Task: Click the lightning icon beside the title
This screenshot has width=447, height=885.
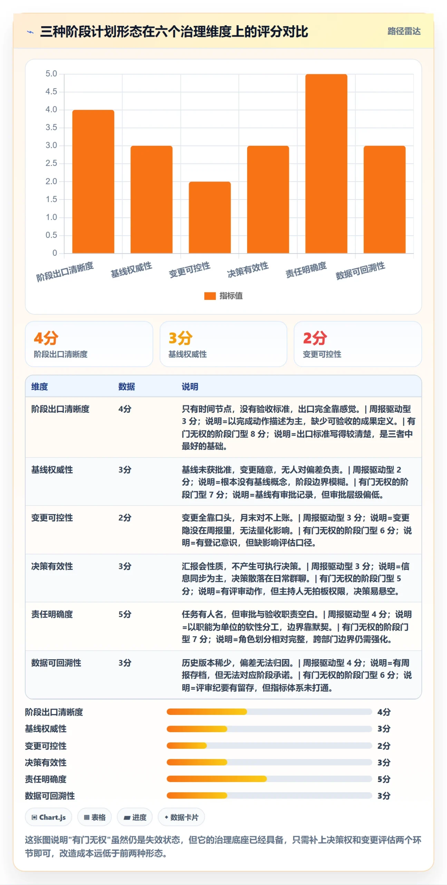Action: coord(30,32)
